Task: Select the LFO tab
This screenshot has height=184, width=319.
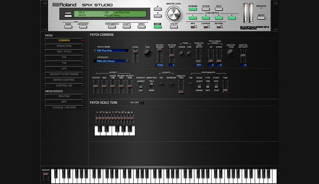Action: coord(64,68)
